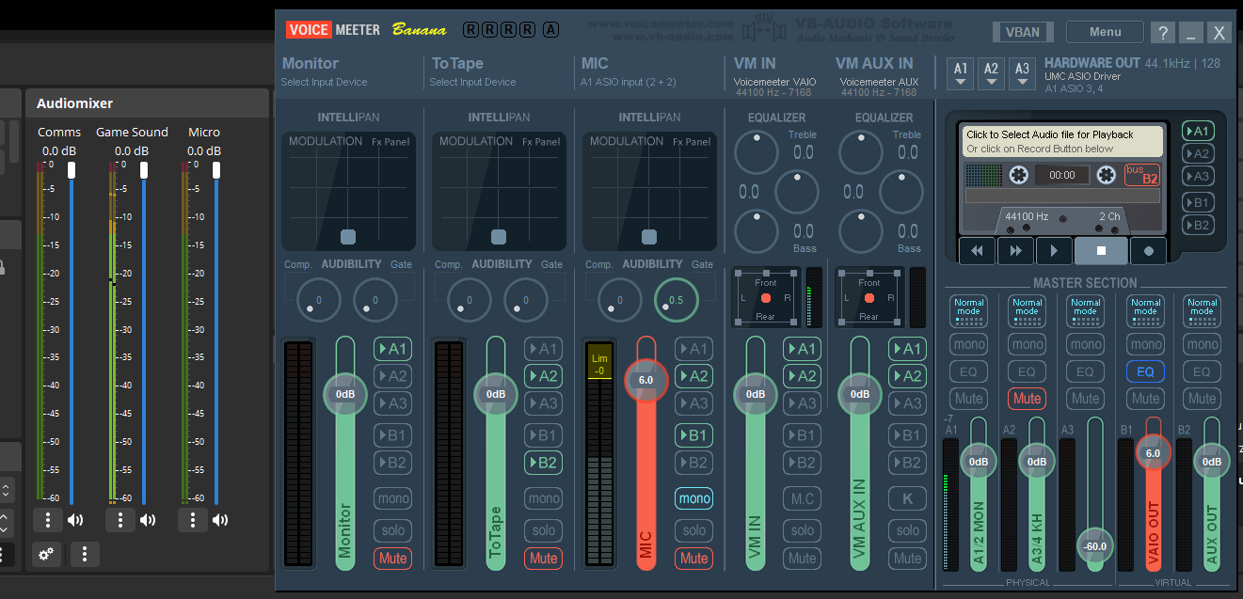The height and width of the screenshot is (599, 1243).
Task: Adjust the A3 bus -60.0 fader
Action: point(1094,545)
